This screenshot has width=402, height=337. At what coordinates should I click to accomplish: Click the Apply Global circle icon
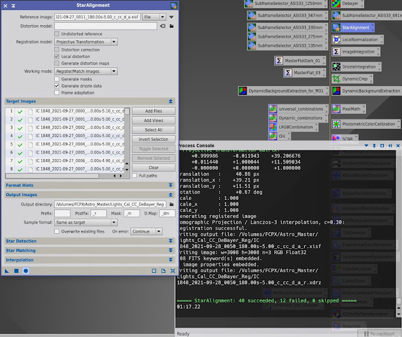[26, 271]
